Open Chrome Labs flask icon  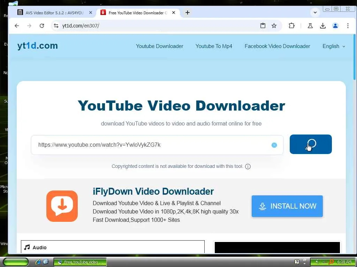point(310,26)
